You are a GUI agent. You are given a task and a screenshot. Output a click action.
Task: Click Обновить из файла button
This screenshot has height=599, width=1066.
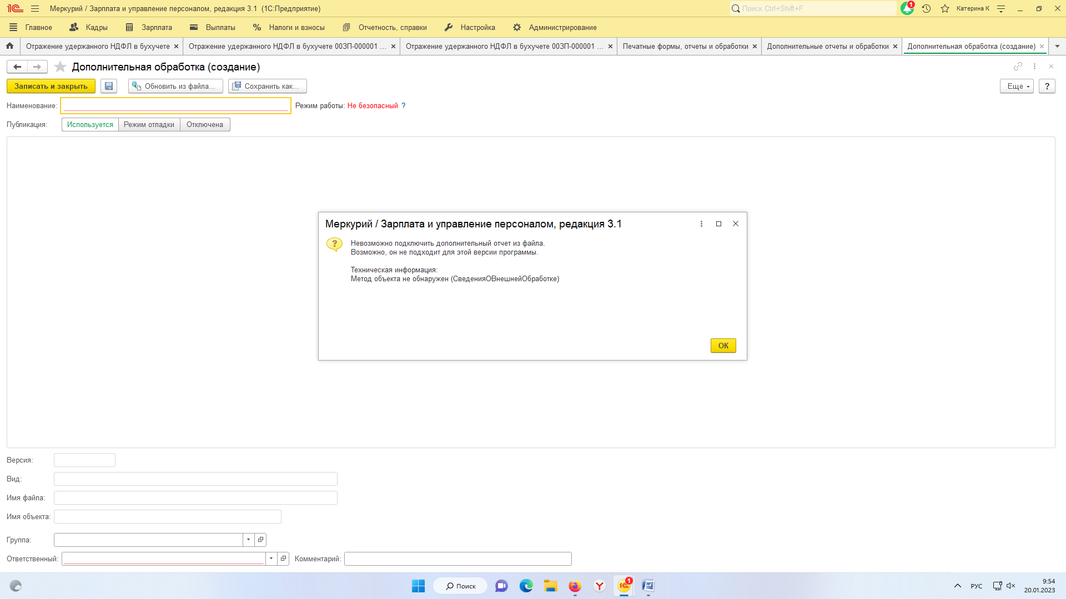point(175,86)
